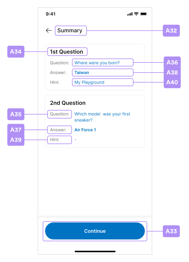189x262 pixels.
Task: Tap the 9:41 clock in status bar
Action: point(51,14)
